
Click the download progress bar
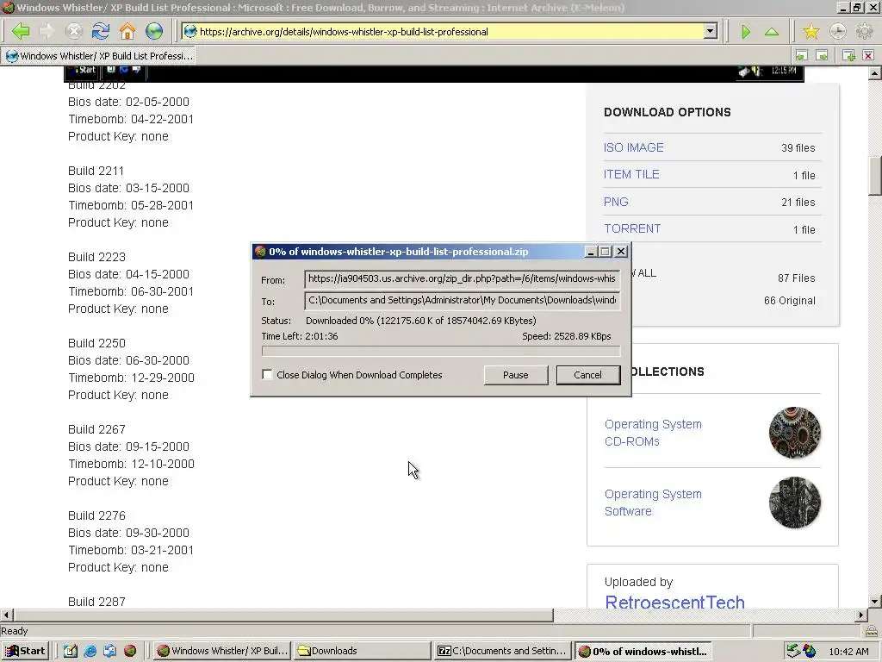click(441, 352)
